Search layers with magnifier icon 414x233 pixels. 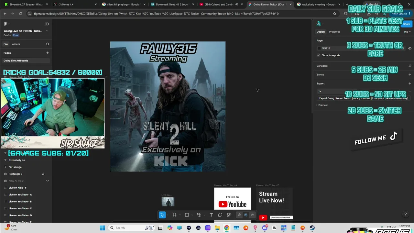[48, 44]
